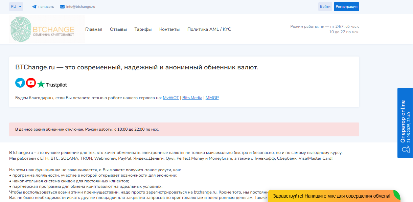Open the Контакты menu item
The image size is (413, 202).
point(169,29)
